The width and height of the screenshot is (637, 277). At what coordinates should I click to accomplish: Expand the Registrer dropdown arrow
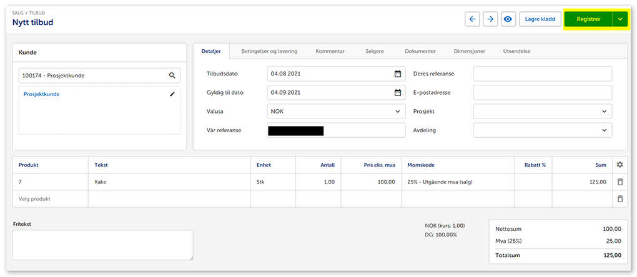pos(620,19)
